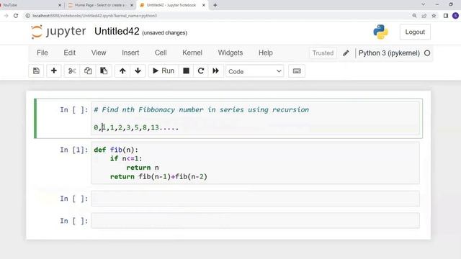The width and height of the screenshot is (461, 259).
Task: Open the Kernel menu
Action: coord(192,53)
